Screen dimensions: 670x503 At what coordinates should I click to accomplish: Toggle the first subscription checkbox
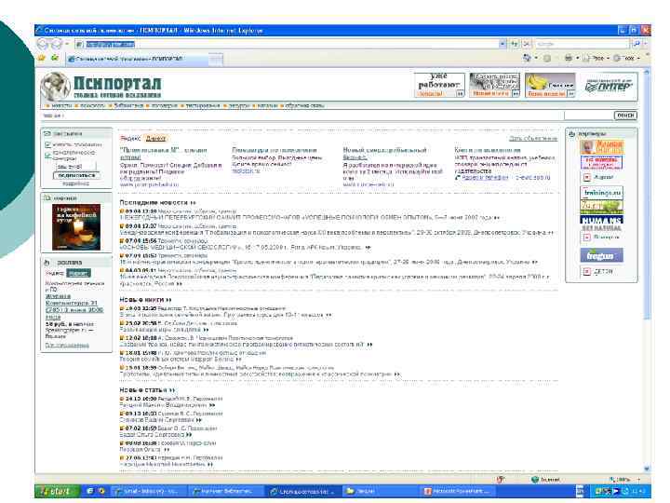click(x=47, y=145)
